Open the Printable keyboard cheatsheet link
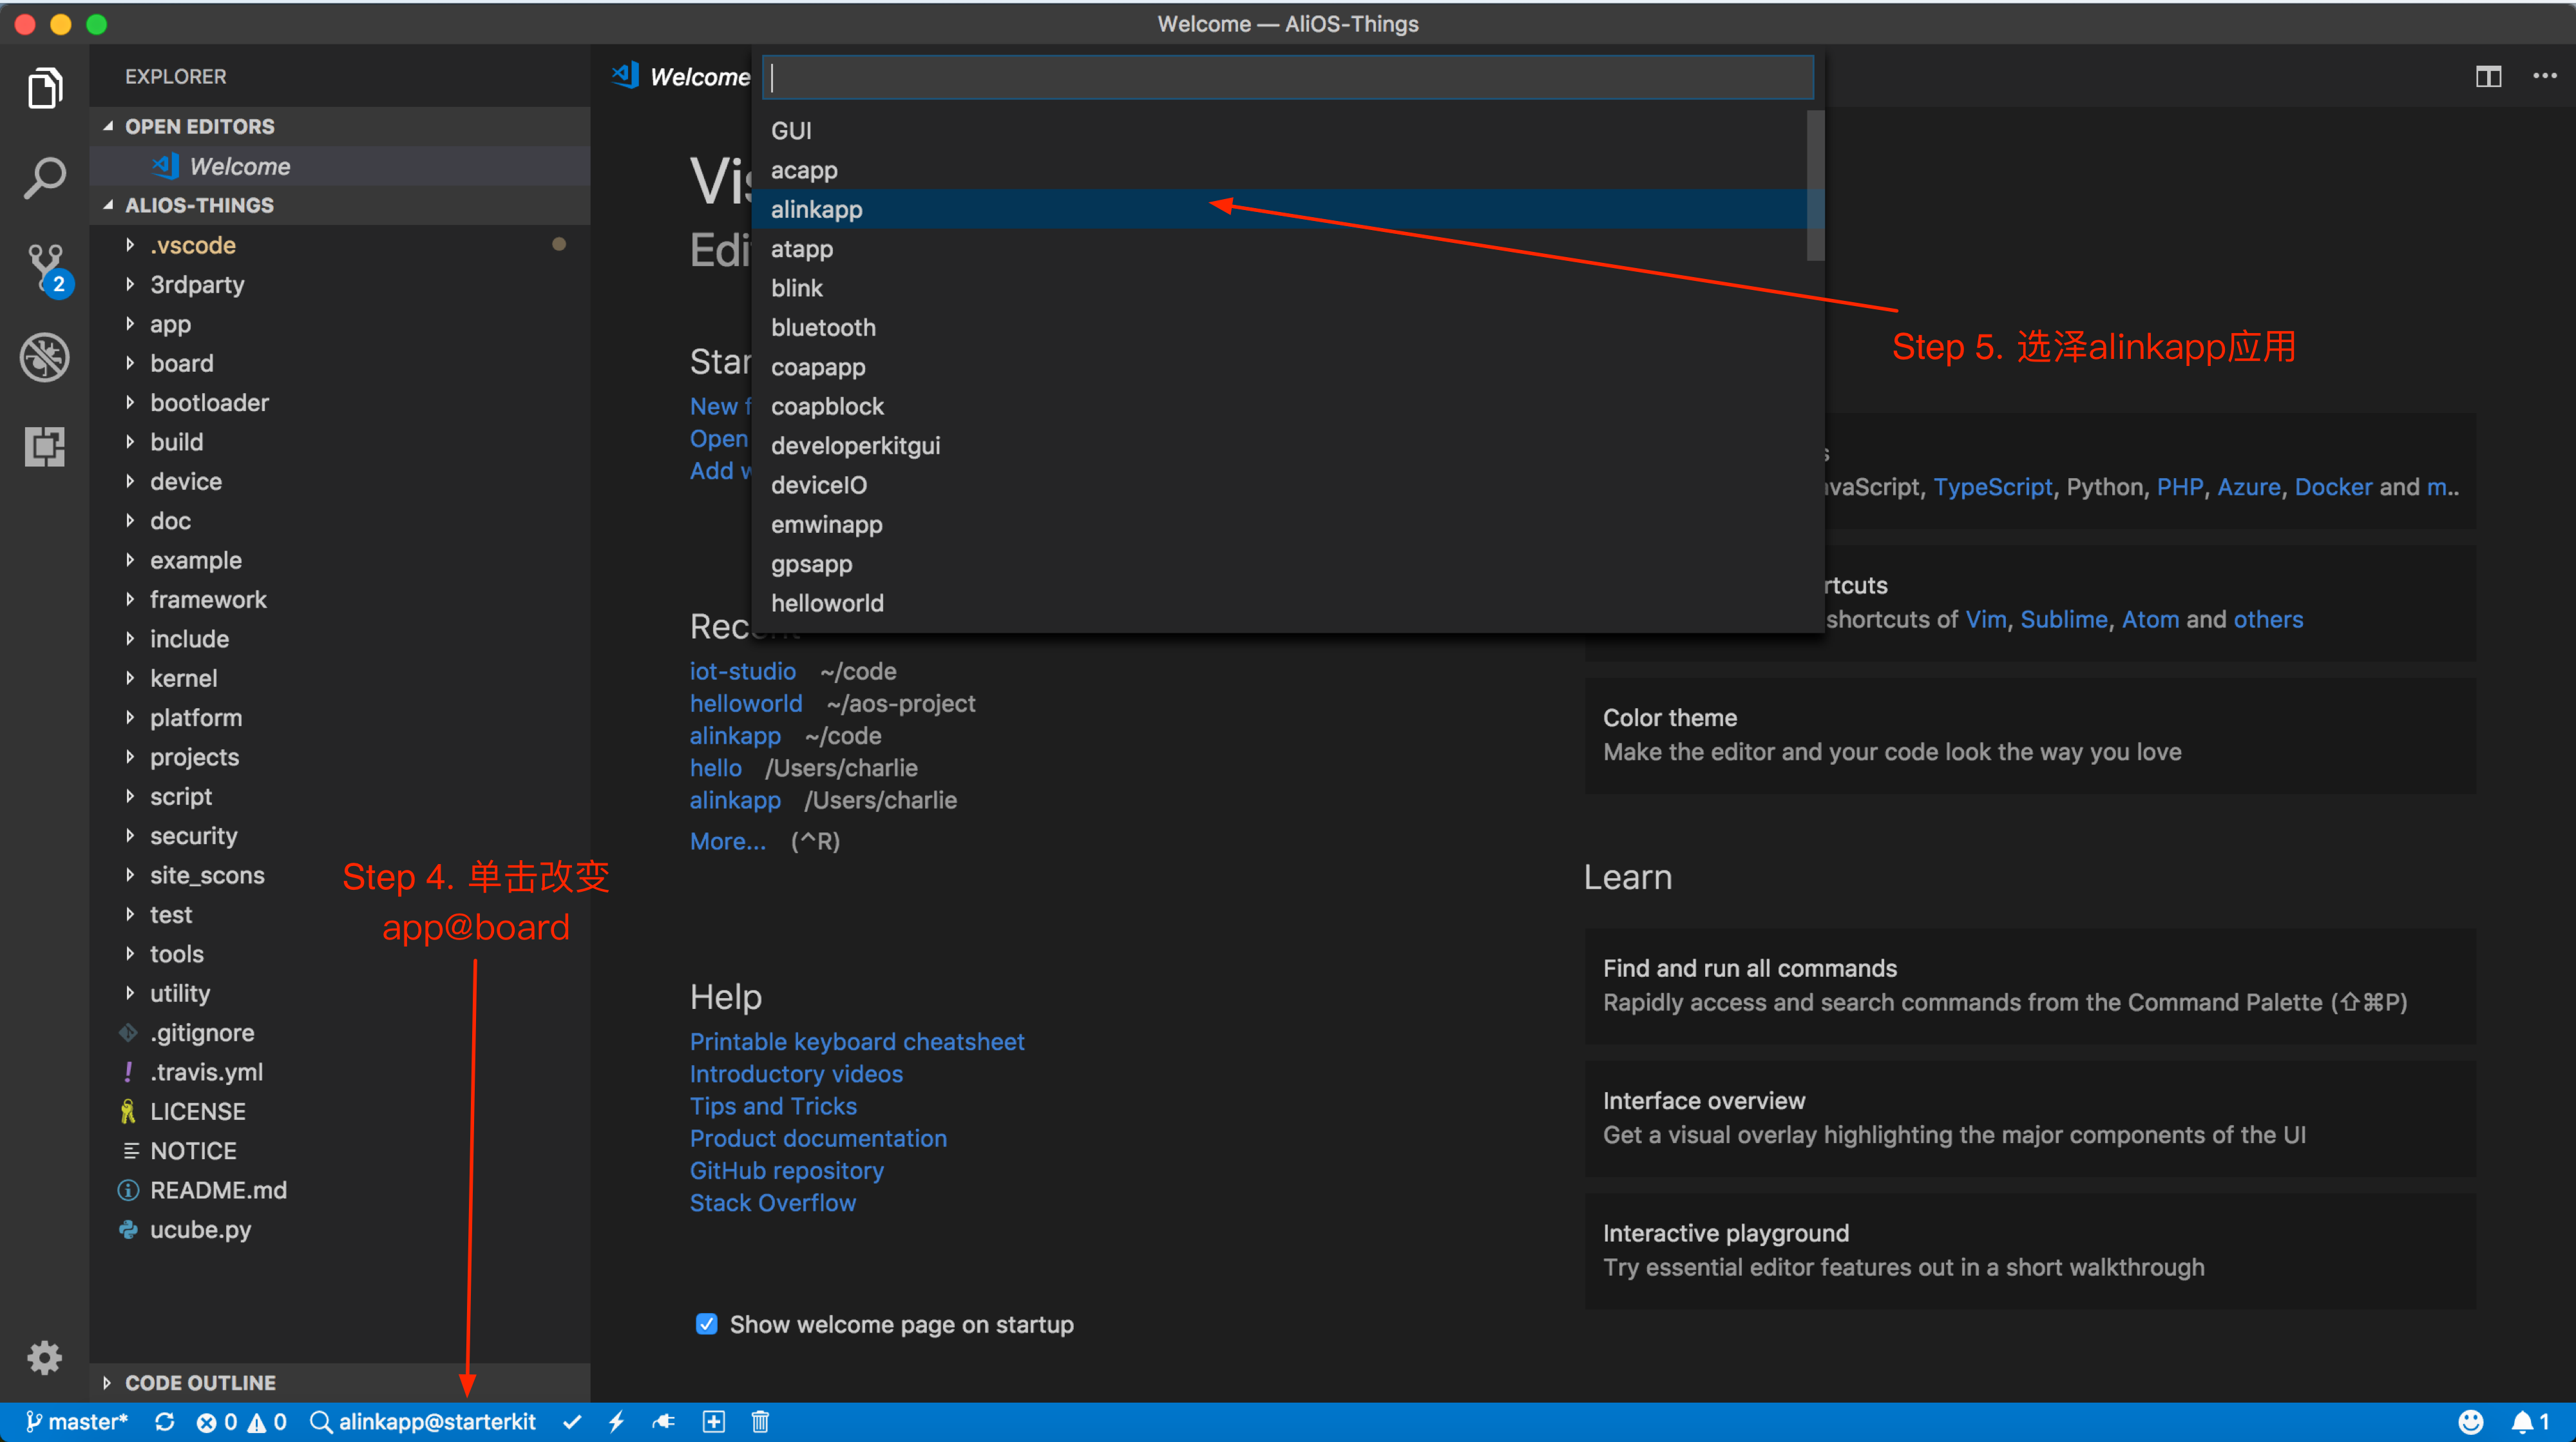 pyautogui.click(x=856, y=1041)
